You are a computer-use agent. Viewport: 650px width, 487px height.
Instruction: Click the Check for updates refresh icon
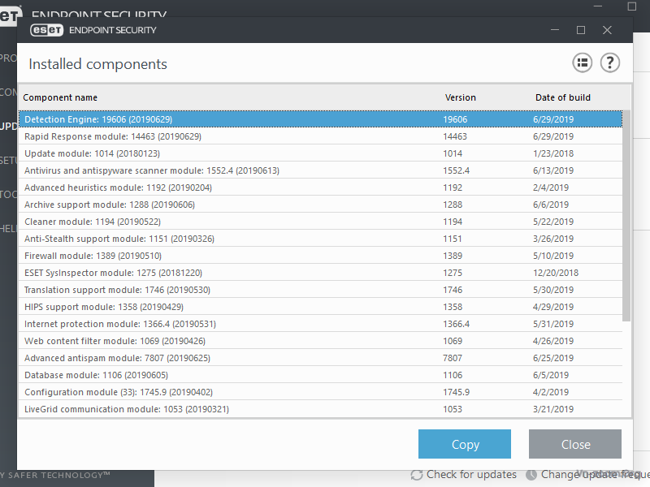point(417,475)
